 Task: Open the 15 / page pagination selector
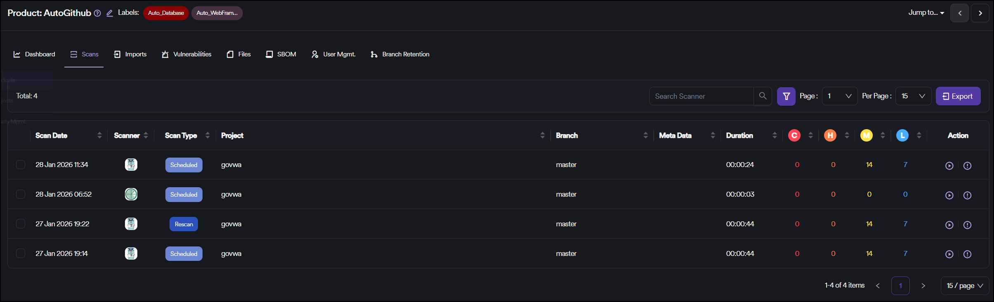964,286
